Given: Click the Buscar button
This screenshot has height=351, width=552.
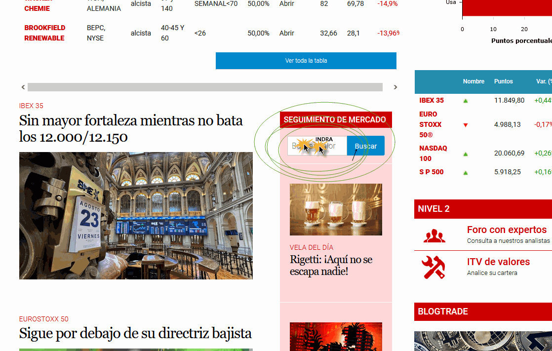Looking at the screenshot, I should pos(366,146).
